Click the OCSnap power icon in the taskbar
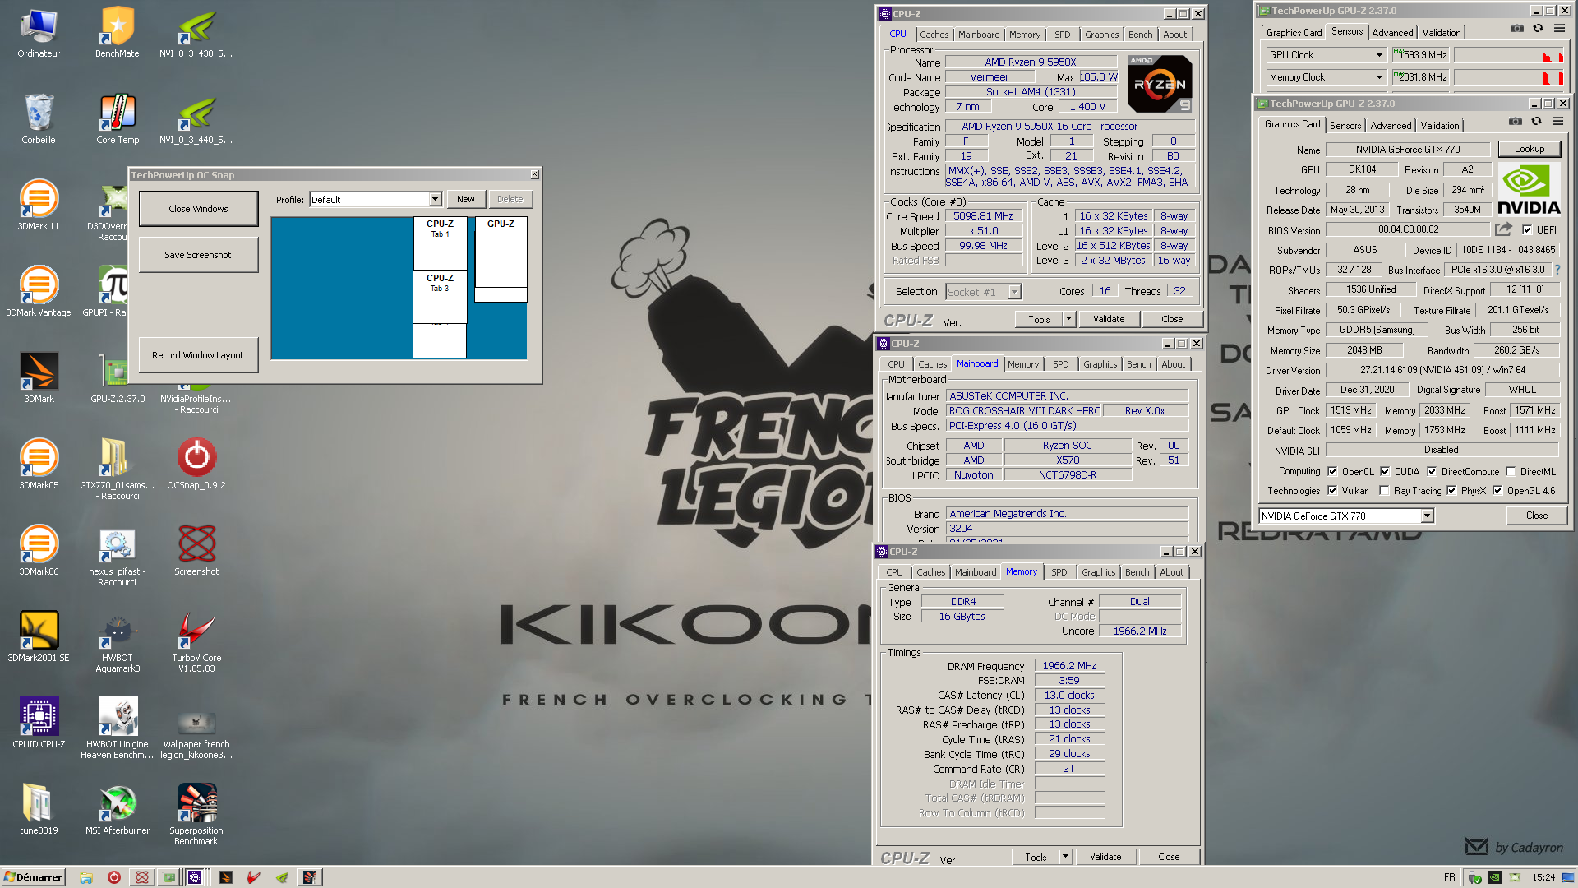This screenshot has height=888, width=1578. click(114, 877)
